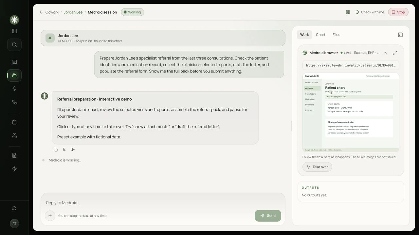The height and width of the screenshot is (235, 419).
Task: Click the plus attachment button
Action: point(50,216)
